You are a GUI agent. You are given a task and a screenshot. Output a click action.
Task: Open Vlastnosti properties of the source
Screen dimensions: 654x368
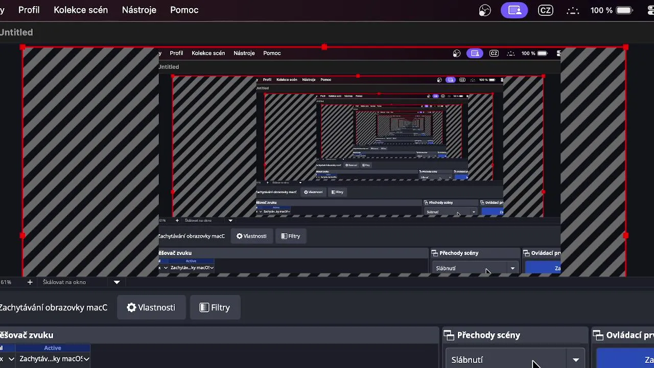151,308
